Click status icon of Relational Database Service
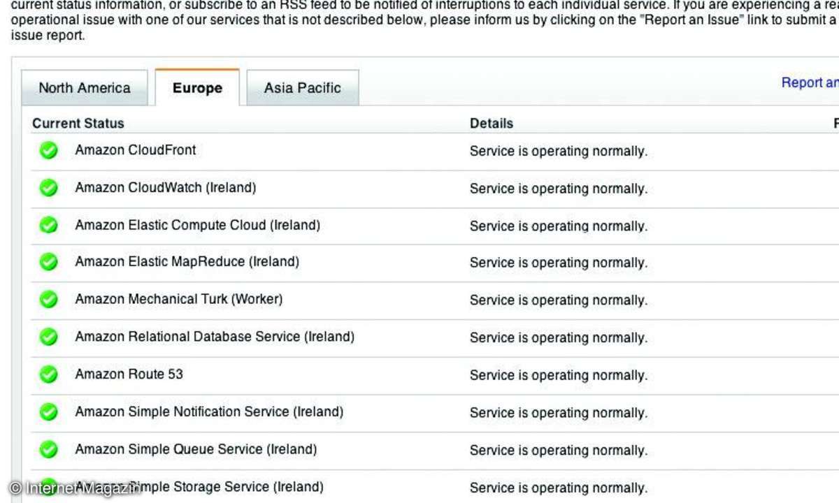Viewport: 839px width, 503px height. [x=48, y=337]
